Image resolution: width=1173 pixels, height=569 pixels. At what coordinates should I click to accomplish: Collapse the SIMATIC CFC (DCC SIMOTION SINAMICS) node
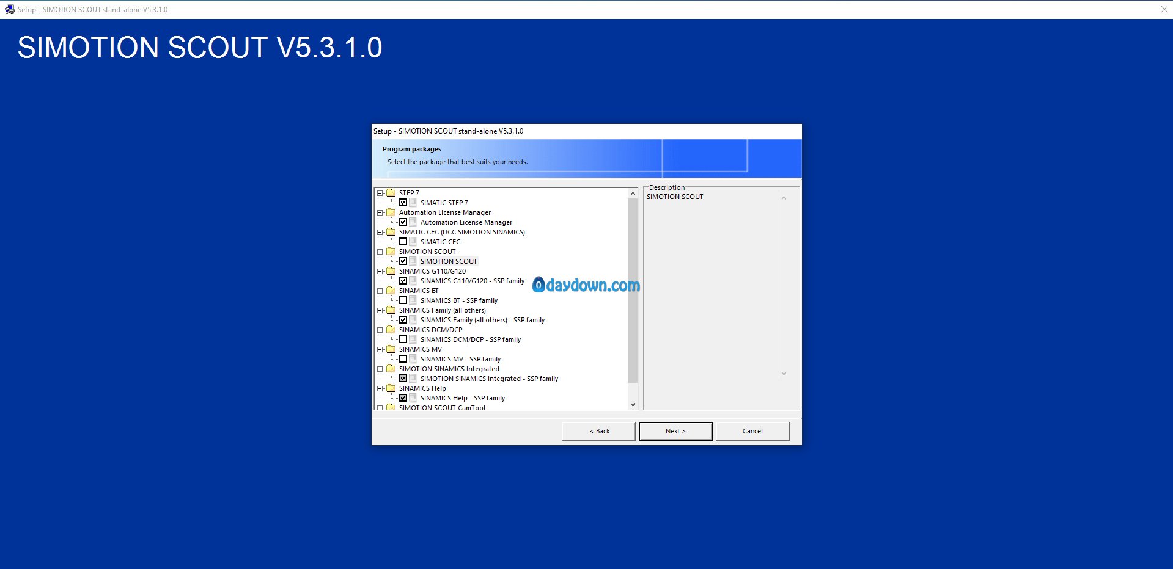coord(380,232)
